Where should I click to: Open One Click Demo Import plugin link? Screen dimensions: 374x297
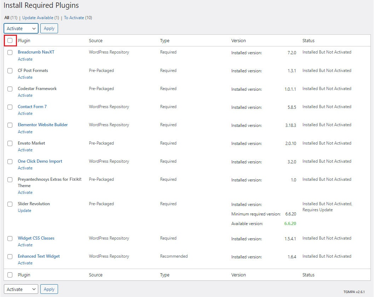40,161
